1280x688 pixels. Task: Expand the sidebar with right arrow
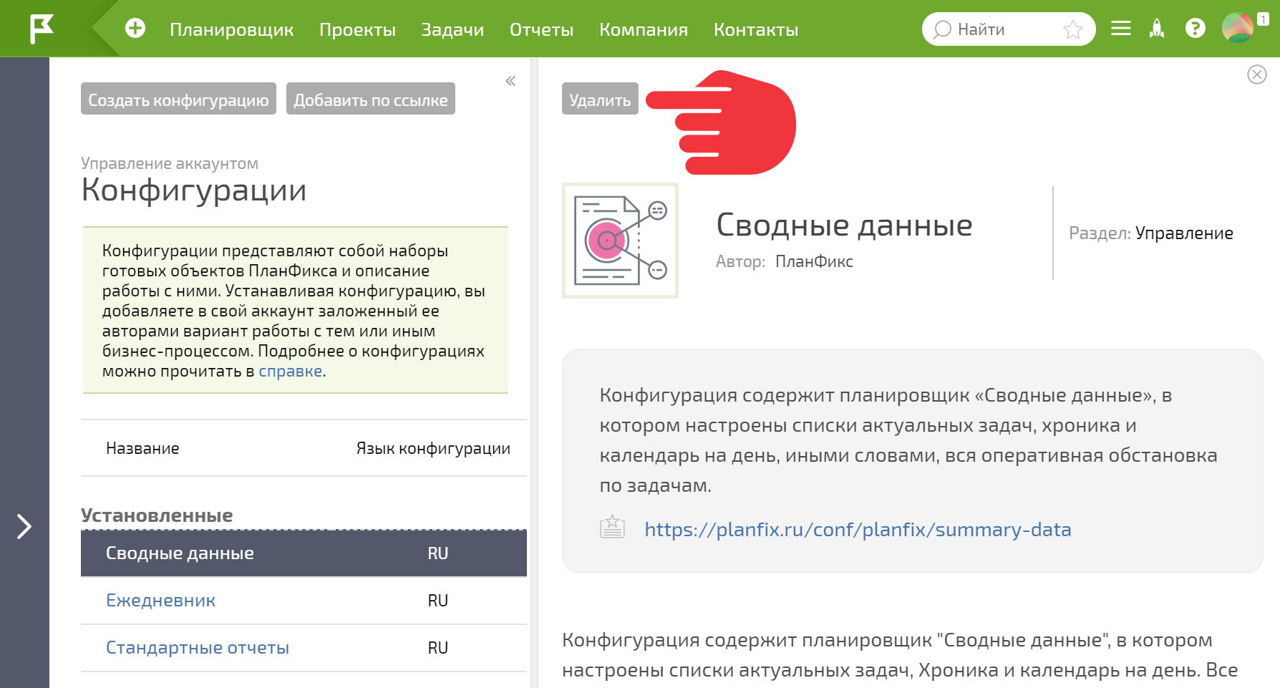coord(24,526)
